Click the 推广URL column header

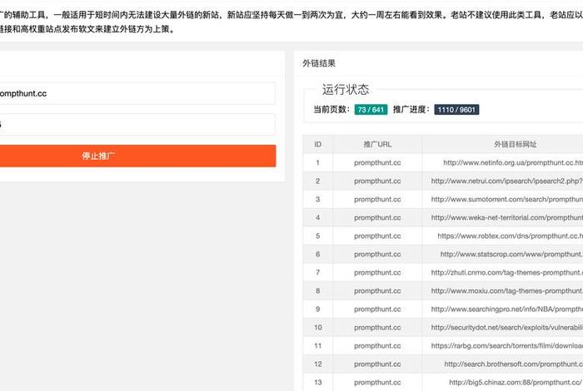tap(377, 145)
